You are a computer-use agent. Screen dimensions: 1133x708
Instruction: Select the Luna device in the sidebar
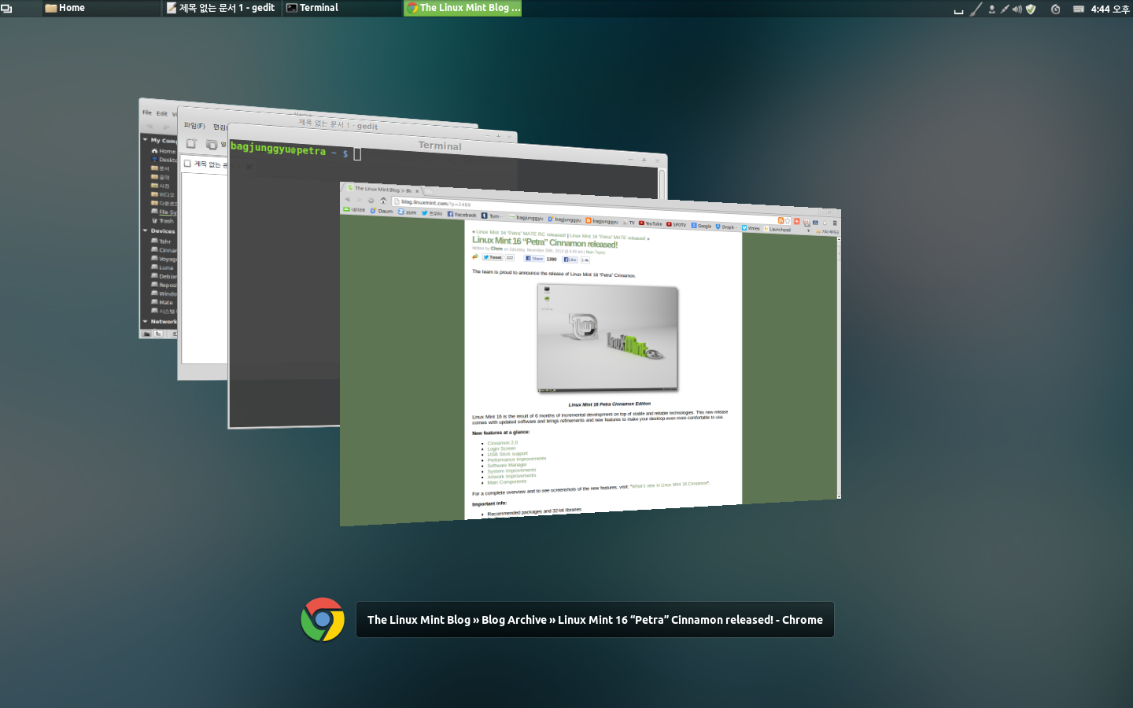162,267
